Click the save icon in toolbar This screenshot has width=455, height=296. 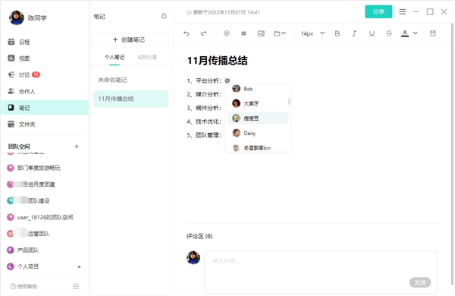pos(433,33)
